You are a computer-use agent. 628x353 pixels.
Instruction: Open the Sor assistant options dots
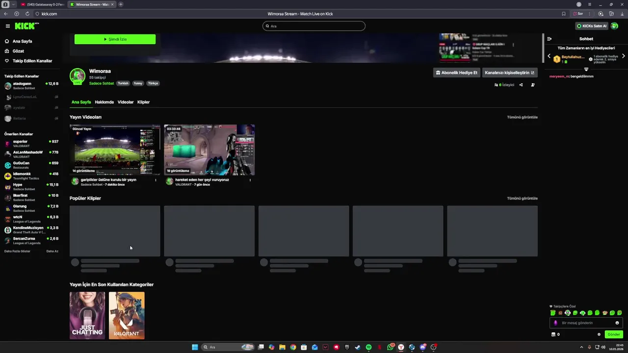pyautogui.click(x=590, y=14)
